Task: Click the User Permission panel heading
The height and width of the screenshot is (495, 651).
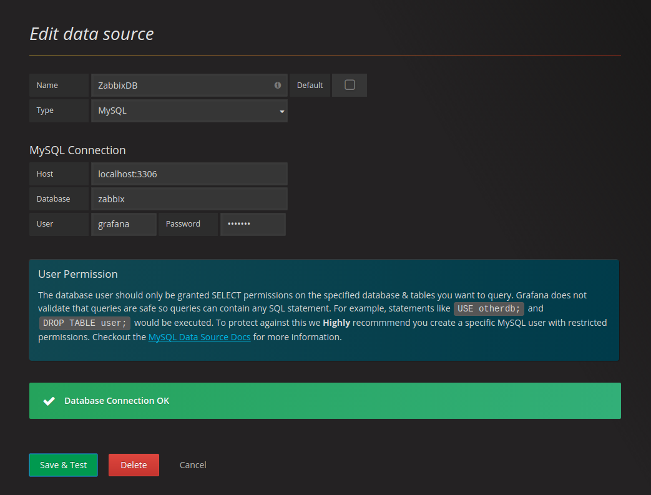Action: pyautogui.click(x=77, y=274)
